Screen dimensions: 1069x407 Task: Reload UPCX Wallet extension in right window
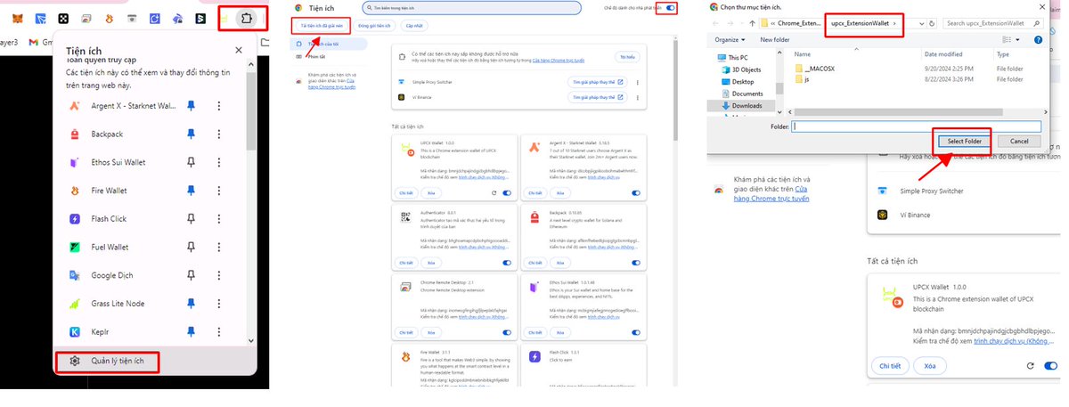coord(1031,366)
